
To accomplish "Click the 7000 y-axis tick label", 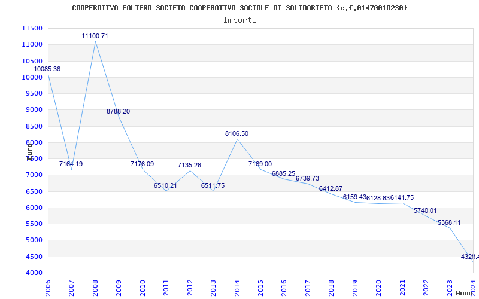I will (34, 175).
